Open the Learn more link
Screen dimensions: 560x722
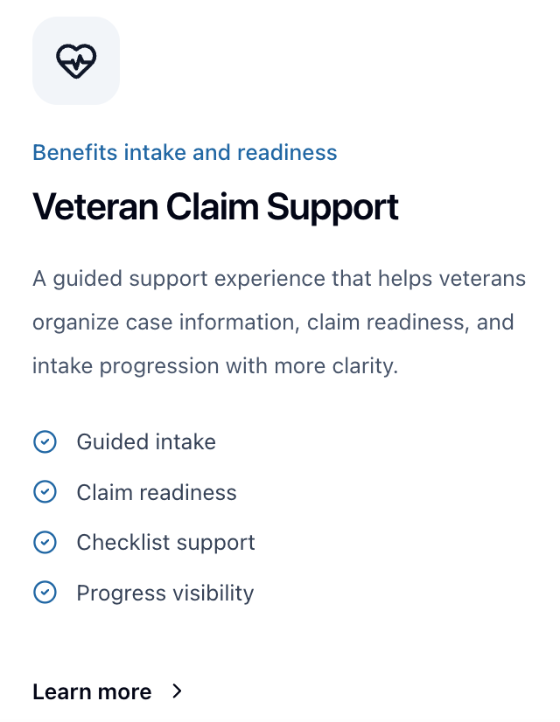pos(92,692)
